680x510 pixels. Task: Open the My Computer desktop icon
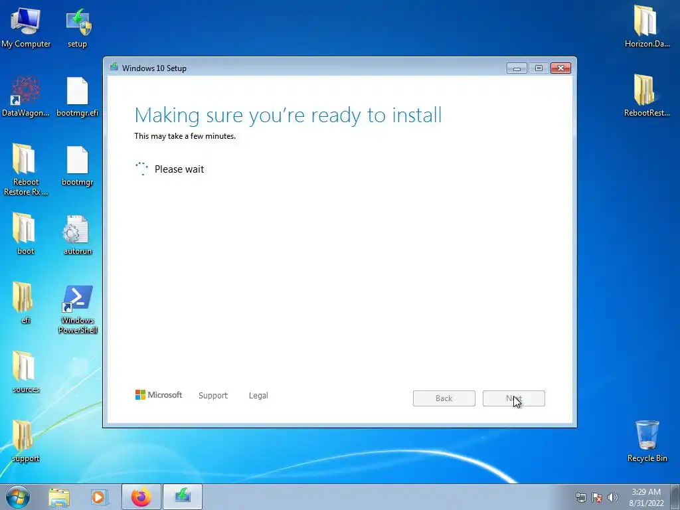[x=26, y=26]
